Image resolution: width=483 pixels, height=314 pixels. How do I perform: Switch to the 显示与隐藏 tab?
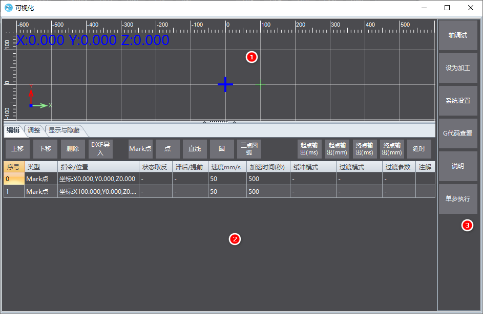coord(64,130)
